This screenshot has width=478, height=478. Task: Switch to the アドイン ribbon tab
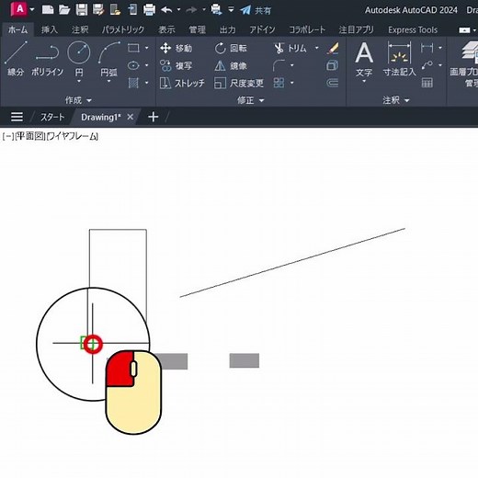(262, 29)
